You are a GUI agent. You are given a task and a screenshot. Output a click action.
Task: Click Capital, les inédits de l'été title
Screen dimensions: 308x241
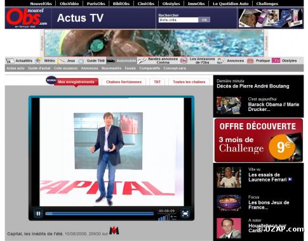click(x=35, y=234)
